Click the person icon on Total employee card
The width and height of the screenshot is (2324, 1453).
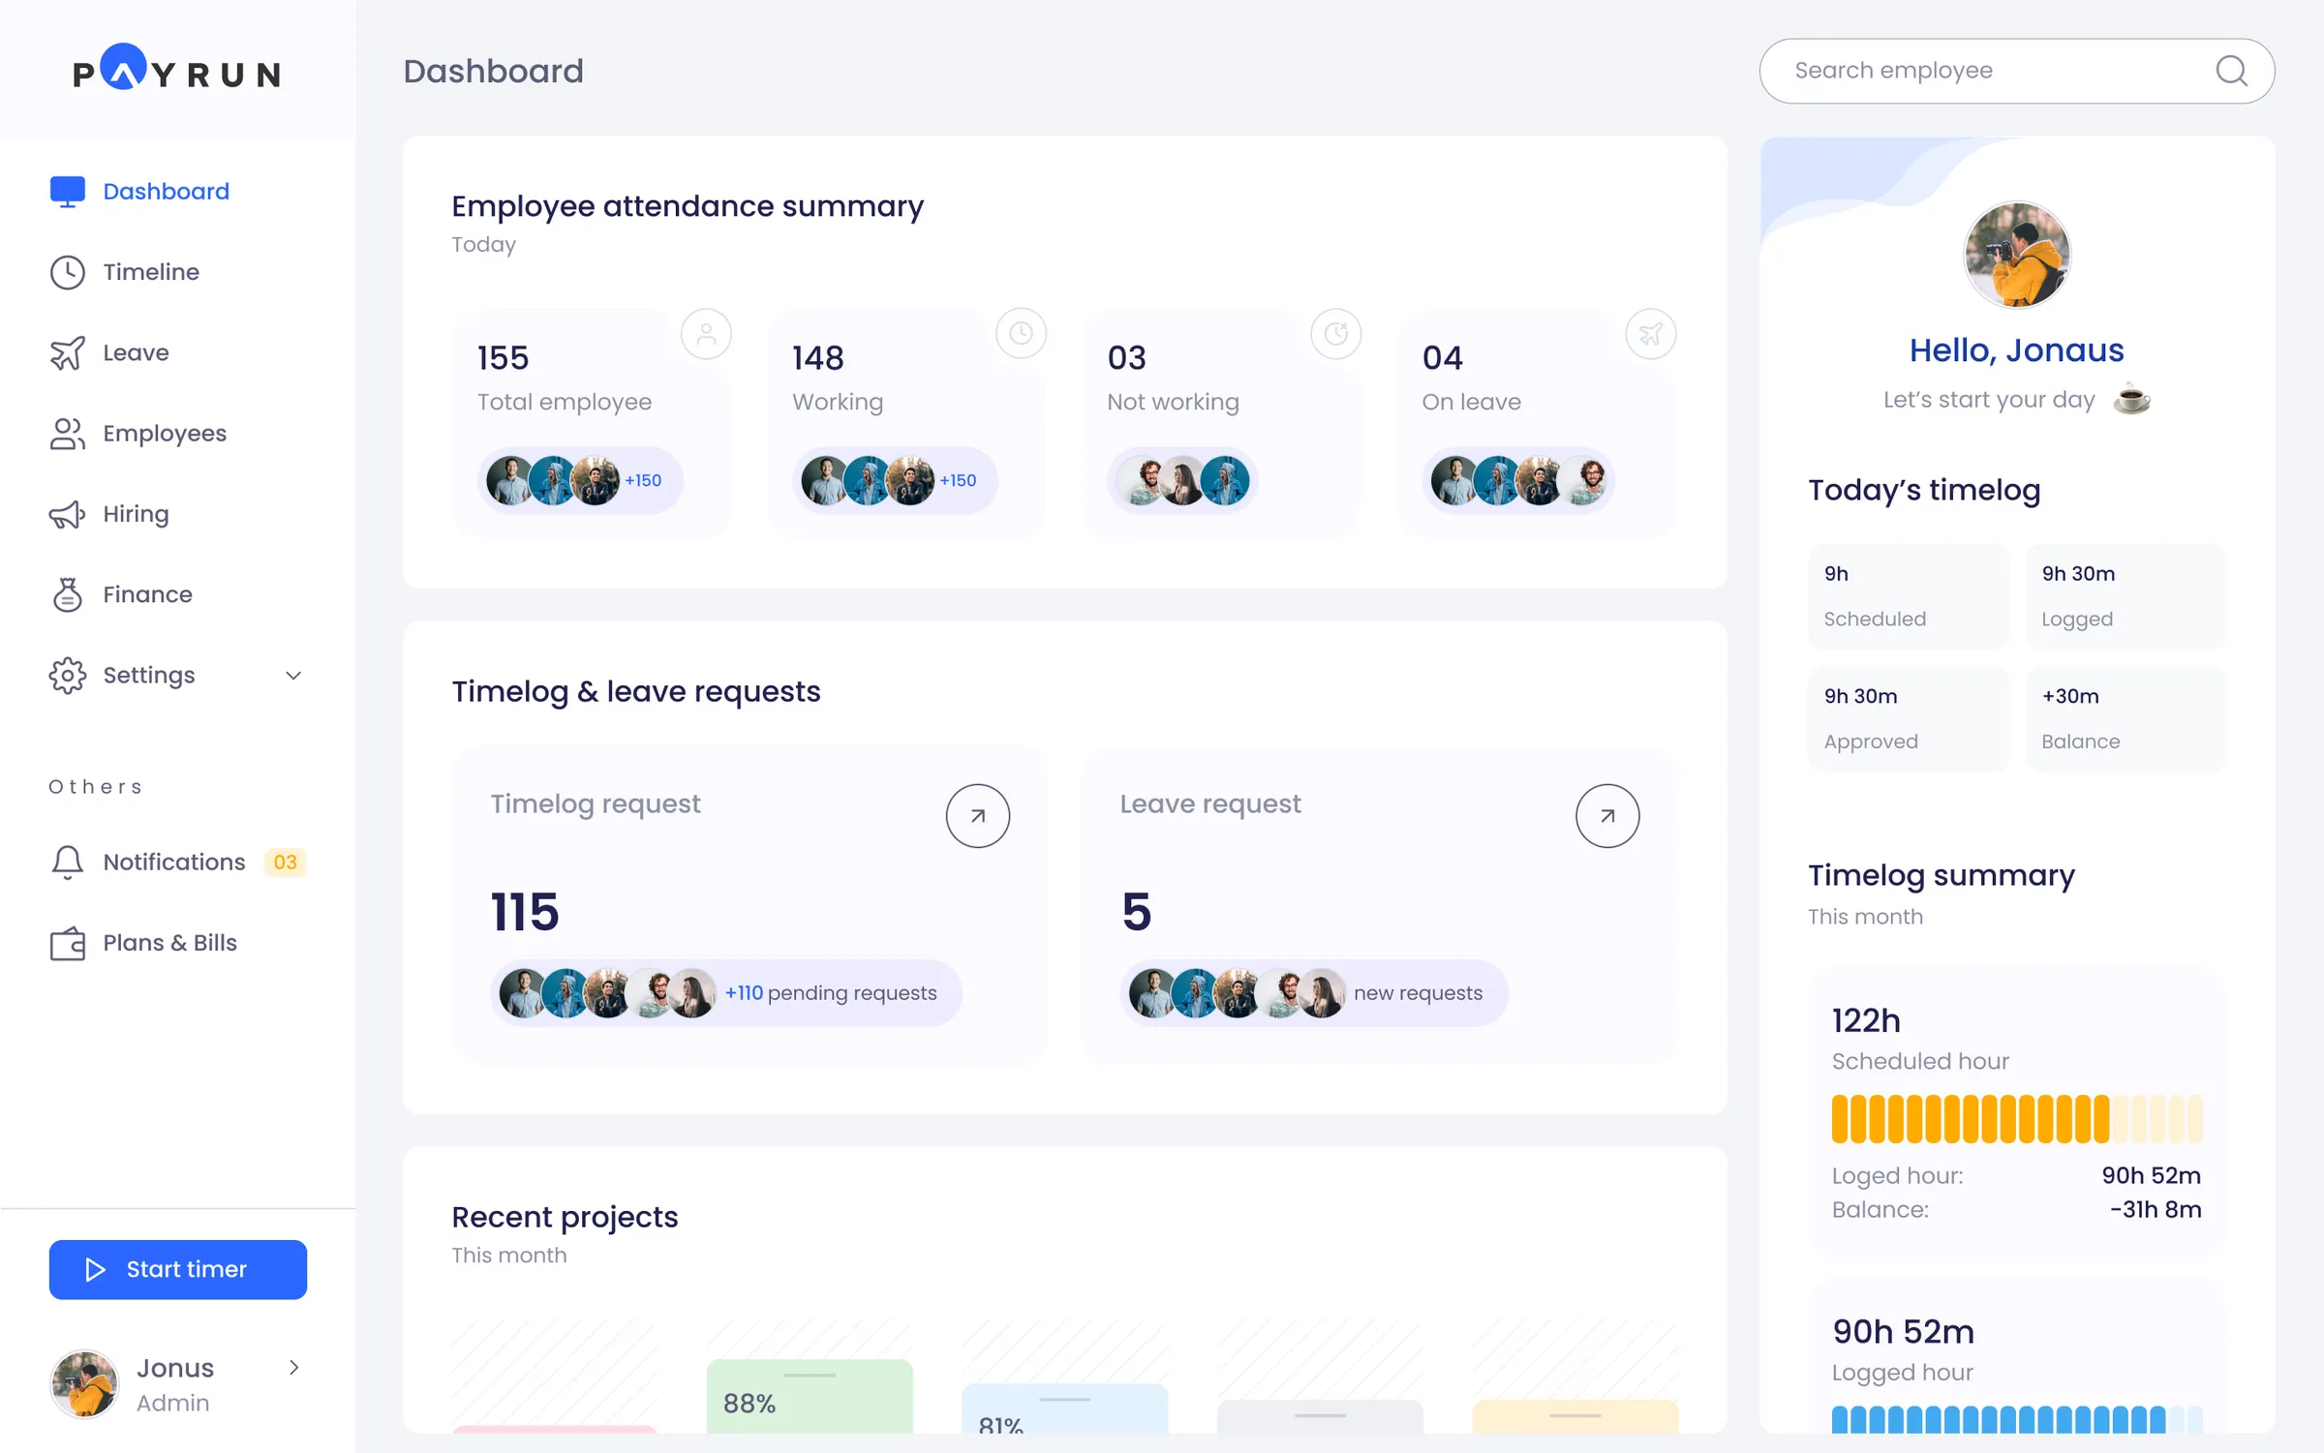coord(706,333)
